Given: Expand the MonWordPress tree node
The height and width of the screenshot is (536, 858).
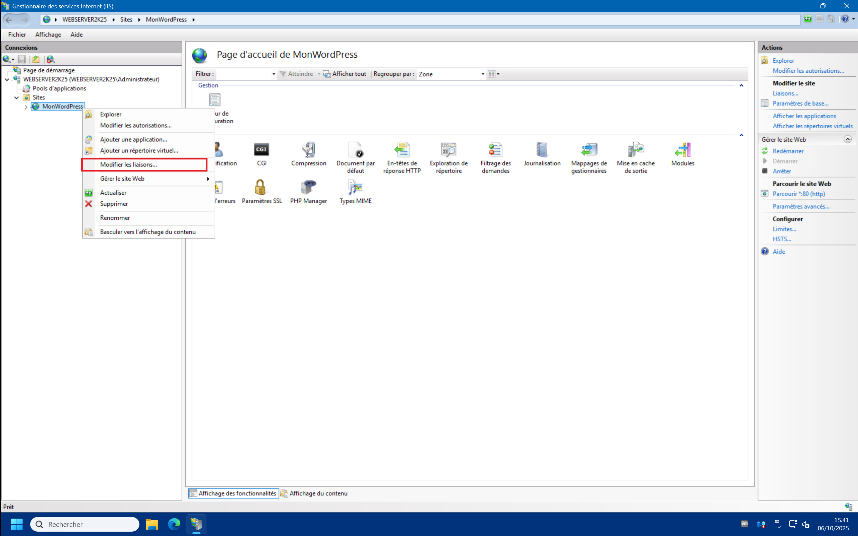Looking at the screenshot, I should [26, 107].
